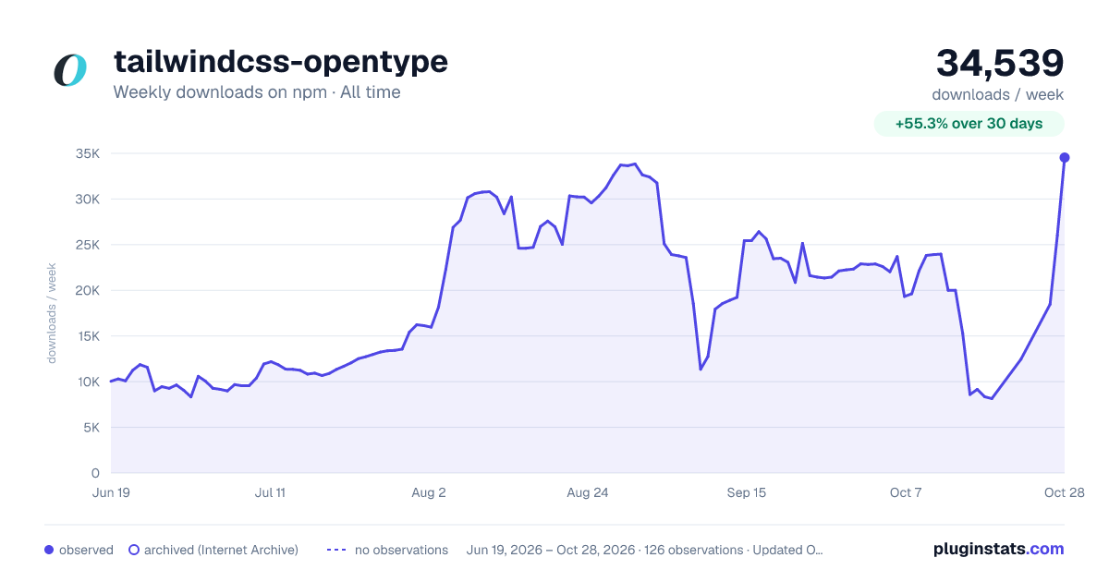Click the filled 'observed' legend dot
Image resolution: width=1109 pixels, height=582 pixels.
pyautogui.click(x=49, y=550)
